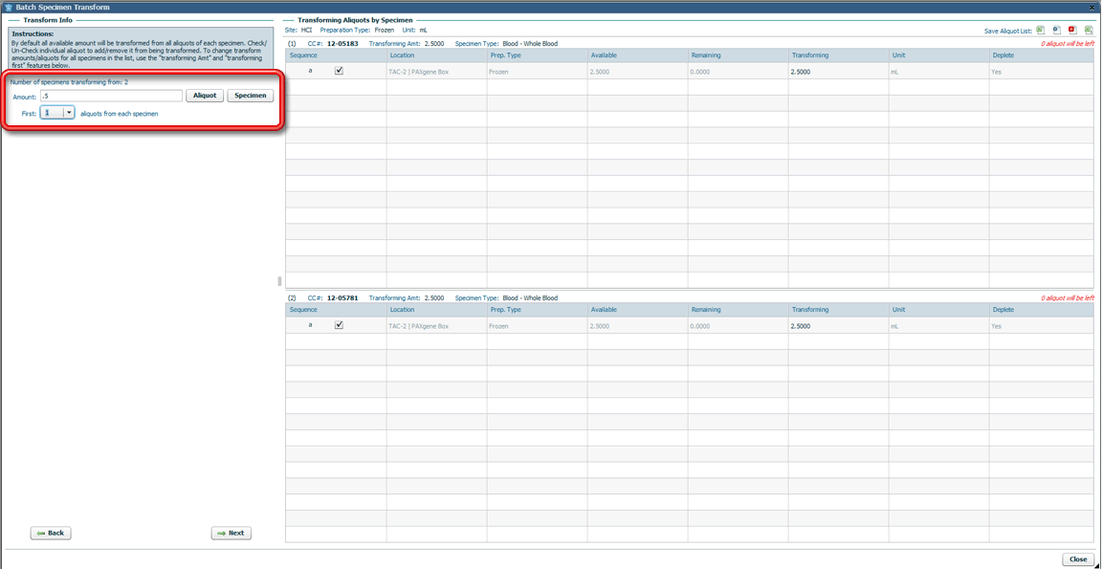Click CC# 12-05183 specimen label
This screenshot has width=1102, height=569.
coord(333,44)
